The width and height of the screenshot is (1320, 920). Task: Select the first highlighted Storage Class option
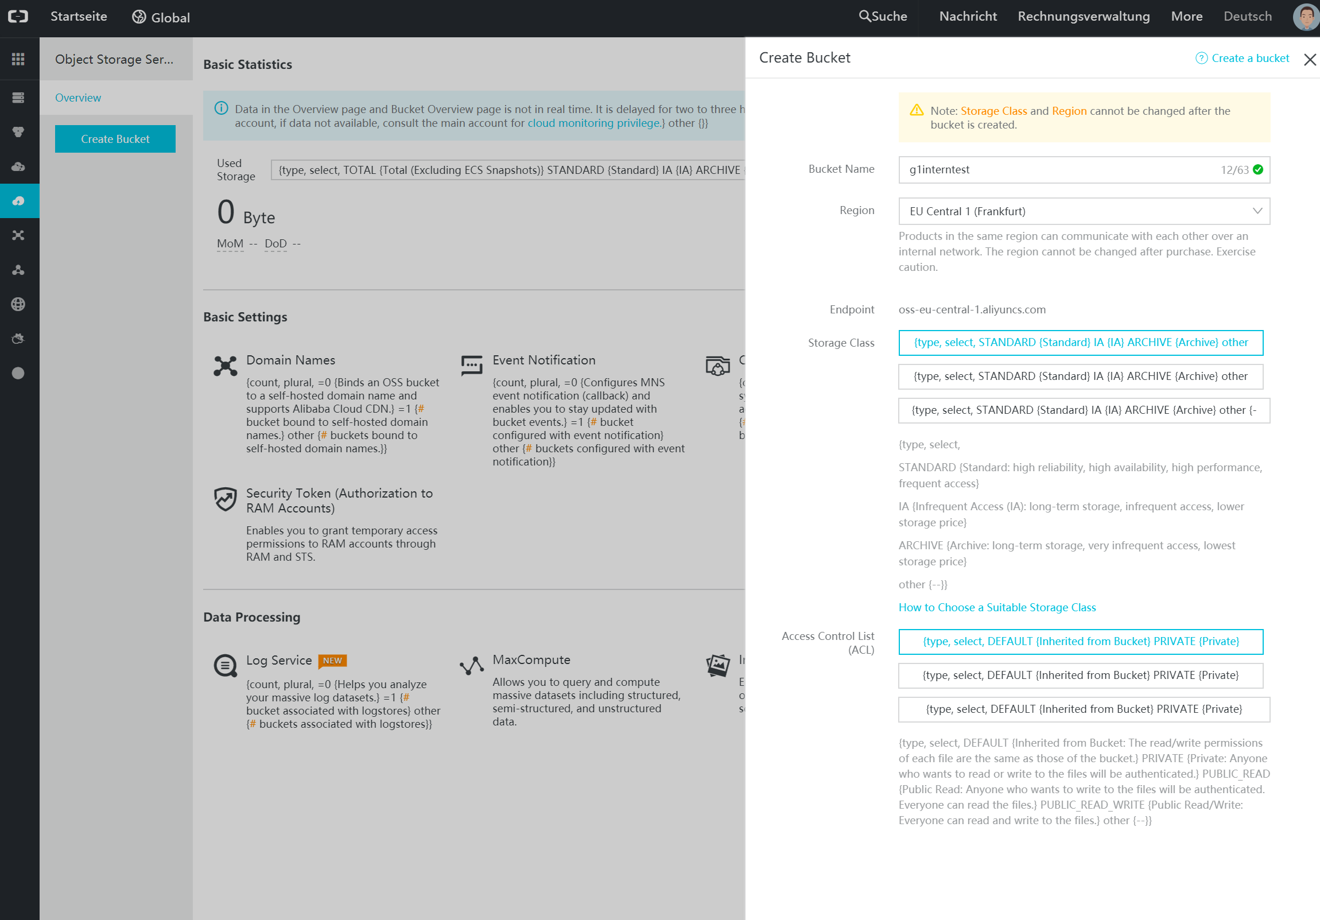point(1081,343)
